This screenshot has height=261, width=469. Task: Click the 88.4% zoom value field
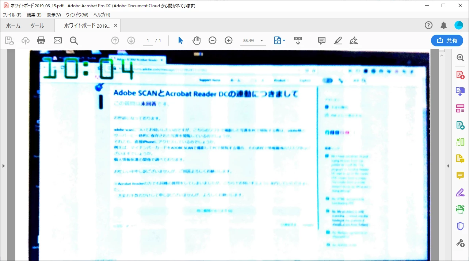[249, 41]
